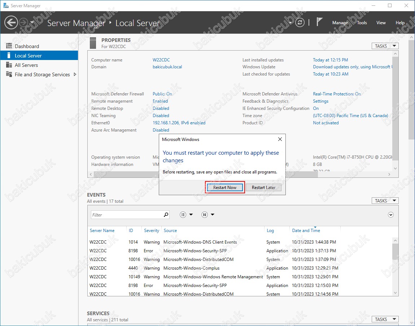415x326 pixels.
Task: Click the NIC Teaming Disabled link
Action: [161, 116]
